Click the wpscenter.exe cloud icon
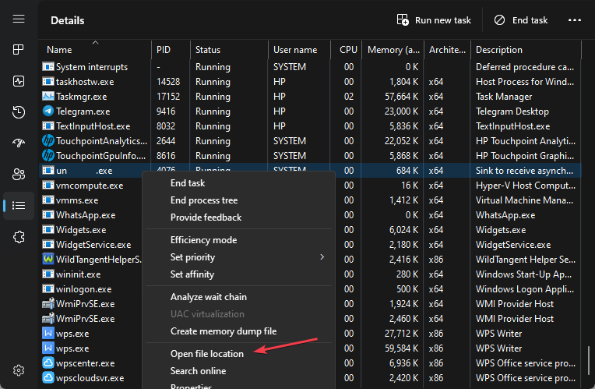This screenshot has width=595, height=389. [x=48, y=362]
